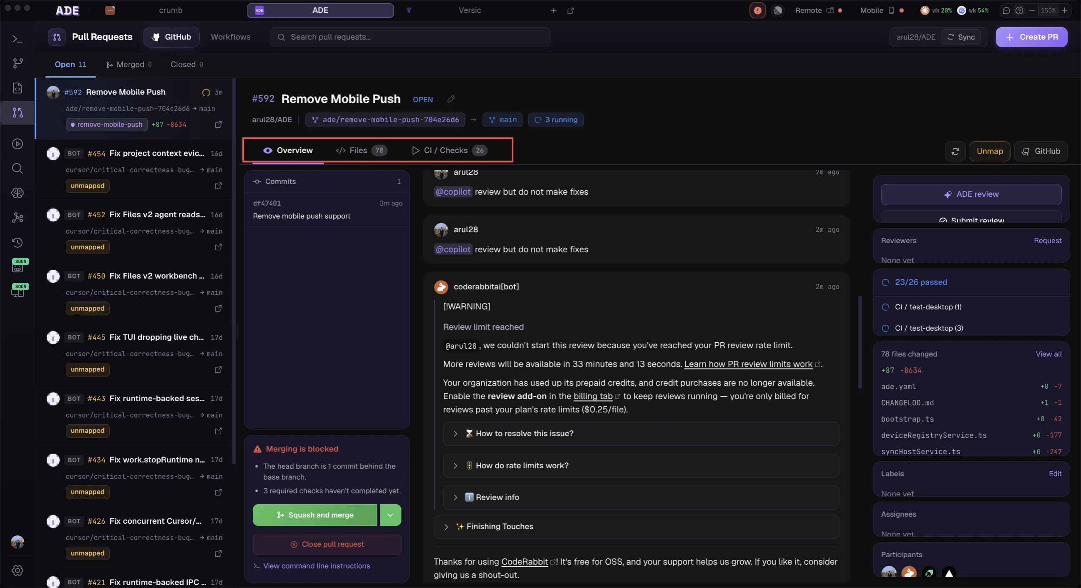Open the billing tab link
The height and width of the screenshot is (588, 1081).
(x=593, y=396)
